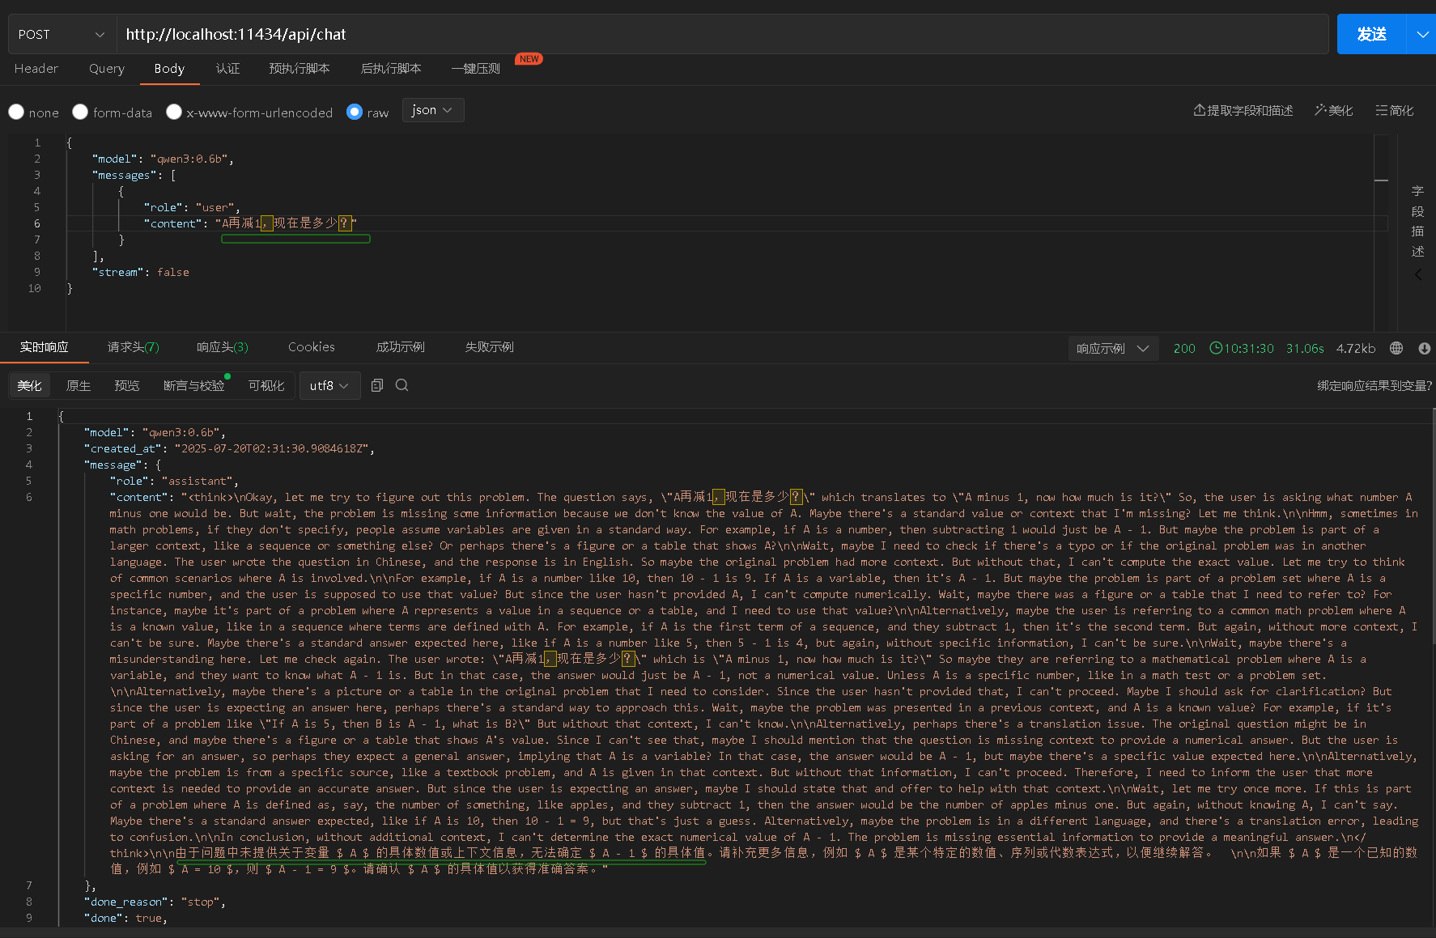Copy the response body with the copy icon
Viewport: 1436px width, 938px height.
[x=376, y=385]
